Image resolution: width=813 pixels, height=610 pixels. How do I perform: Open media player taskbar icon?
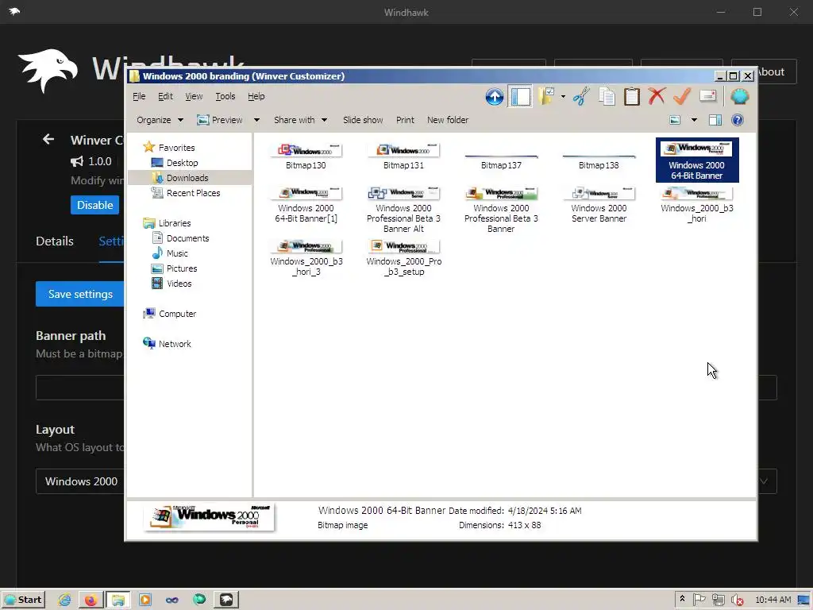[144, 600]
